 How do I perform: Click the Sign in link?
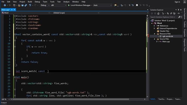click(x=177, y=2)
